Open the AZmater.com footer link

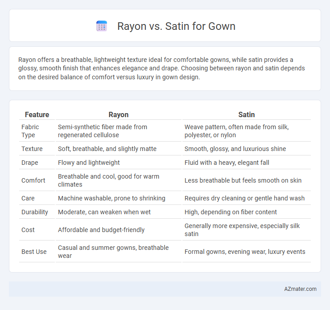click(300, 289)
